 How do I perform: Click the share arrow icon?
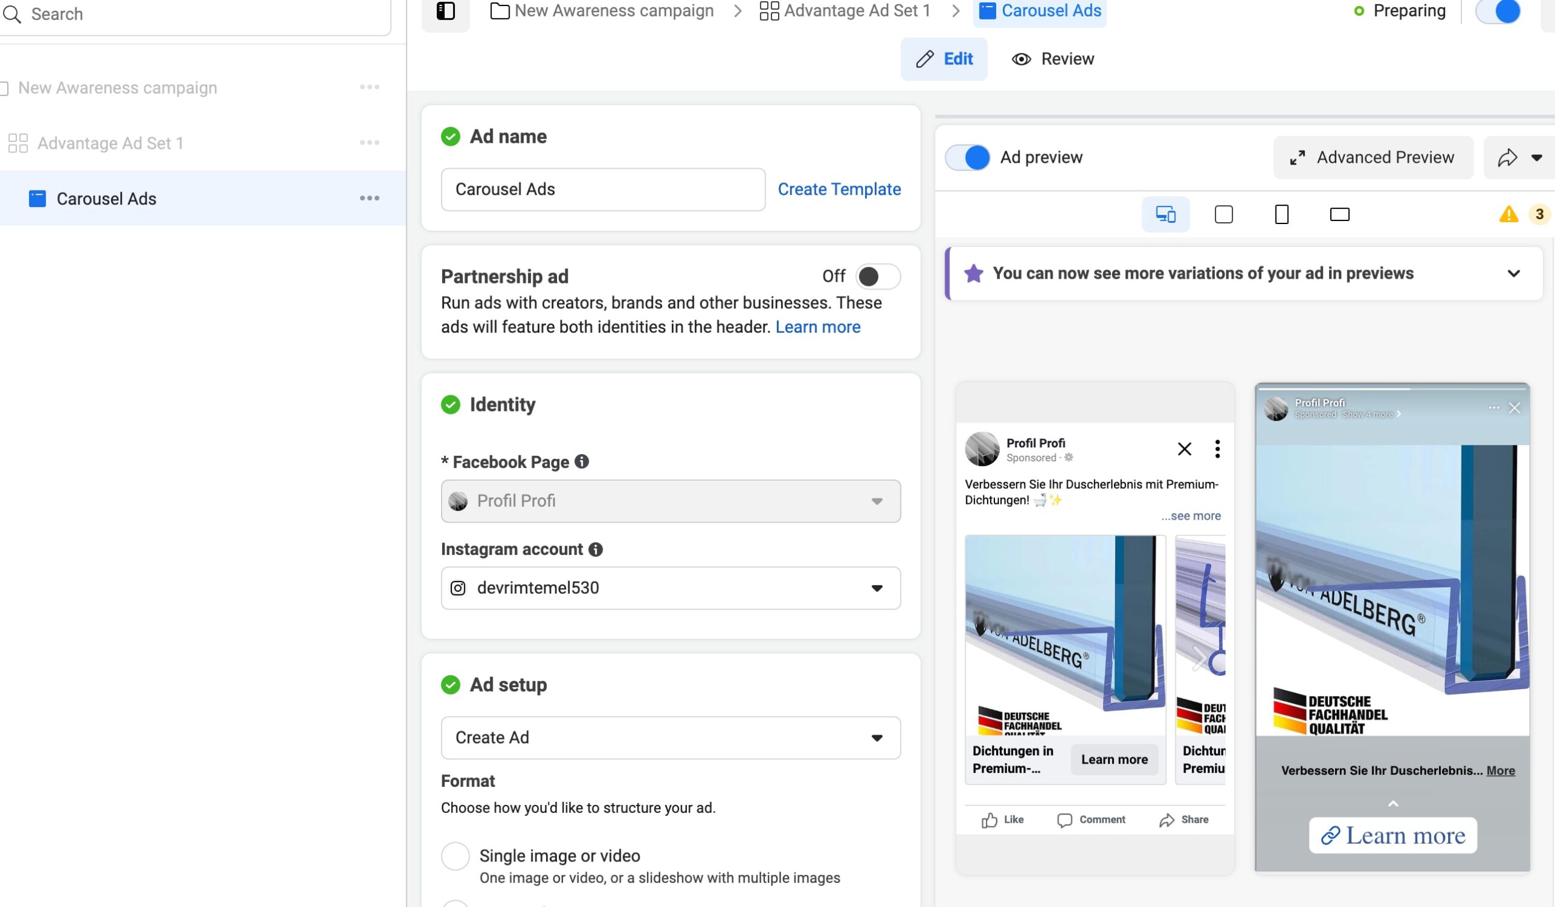coord(1508,158)
